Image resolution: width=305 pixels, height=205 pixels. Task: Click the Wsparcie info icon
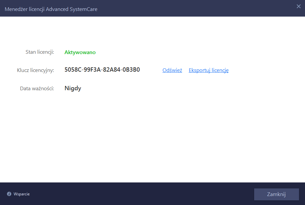(9, 194)
